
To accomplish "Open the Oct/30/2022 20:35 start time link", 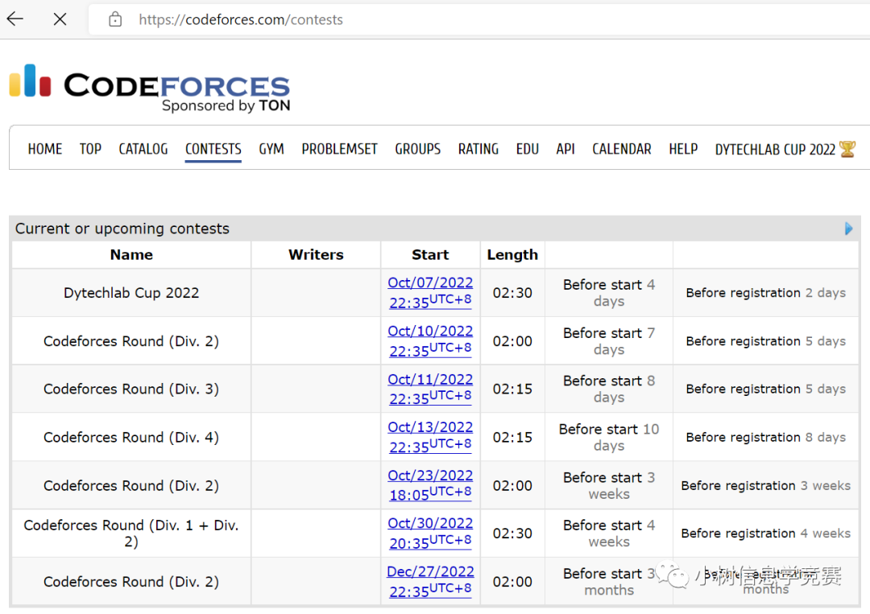I will pyautogui.click(x=430, y=533).
